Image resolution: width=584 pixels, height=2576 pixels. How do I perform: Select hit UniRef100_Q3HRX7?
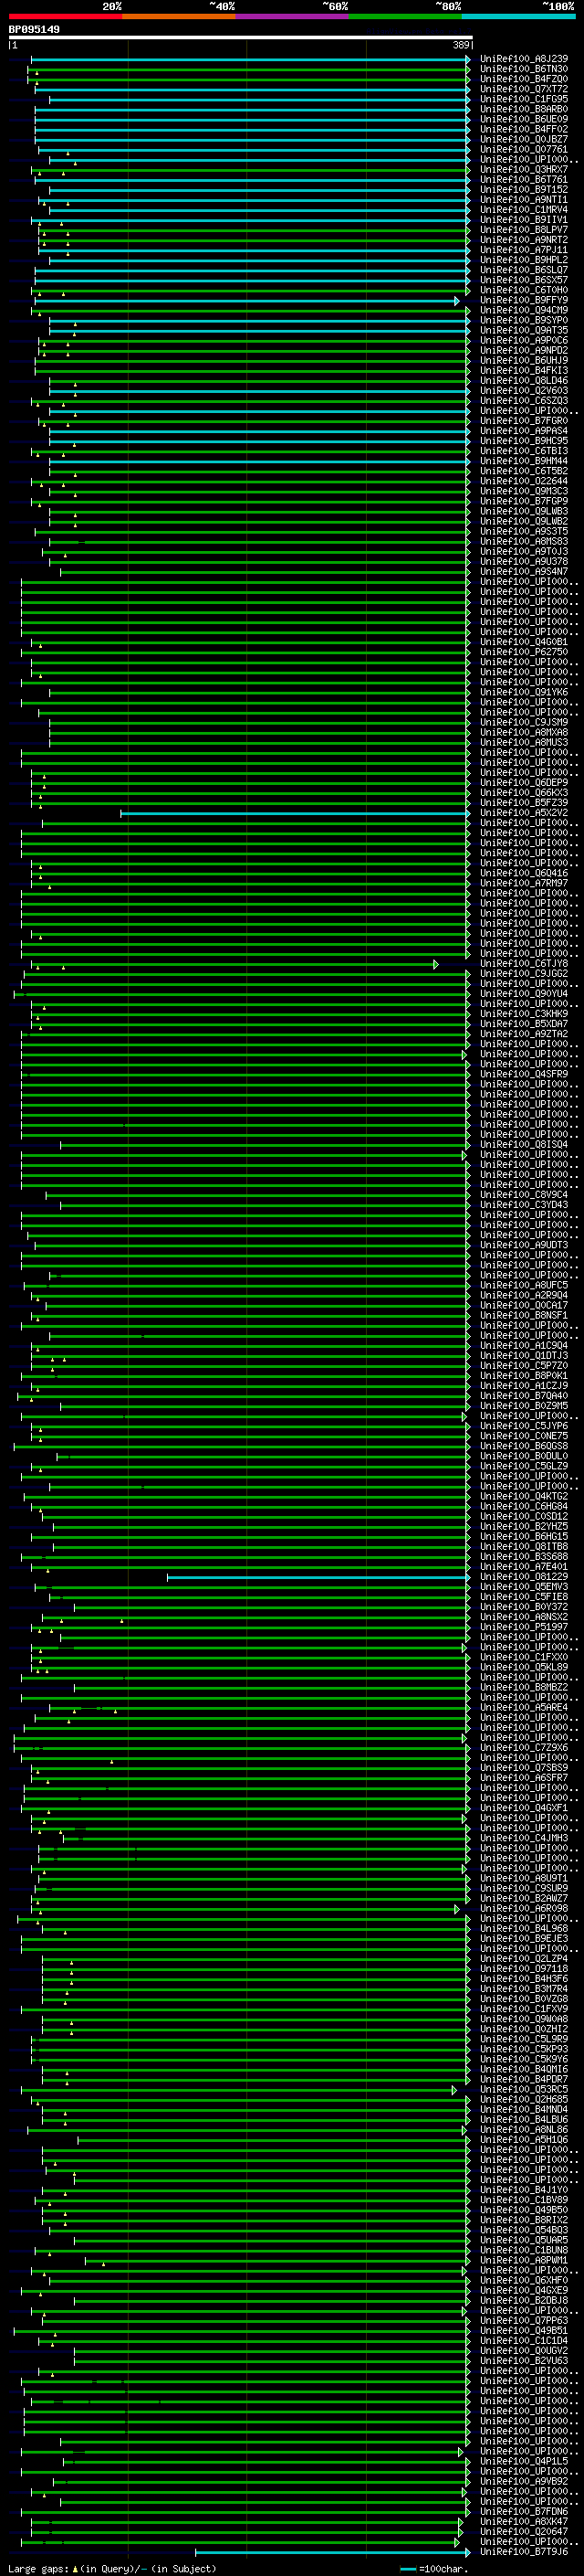pos(524,170)
